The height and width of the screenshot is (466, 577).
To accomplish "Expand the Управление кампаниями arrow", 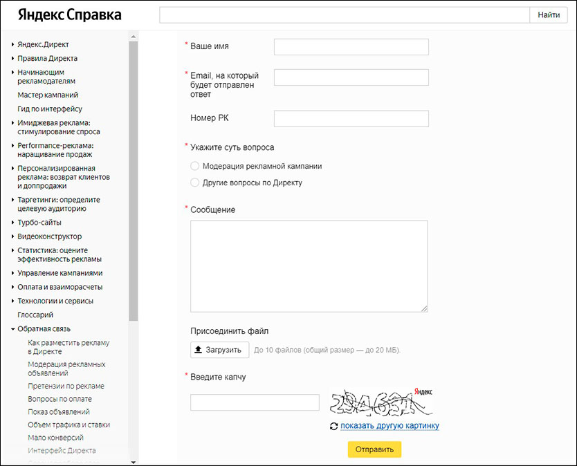I will 13,274.
